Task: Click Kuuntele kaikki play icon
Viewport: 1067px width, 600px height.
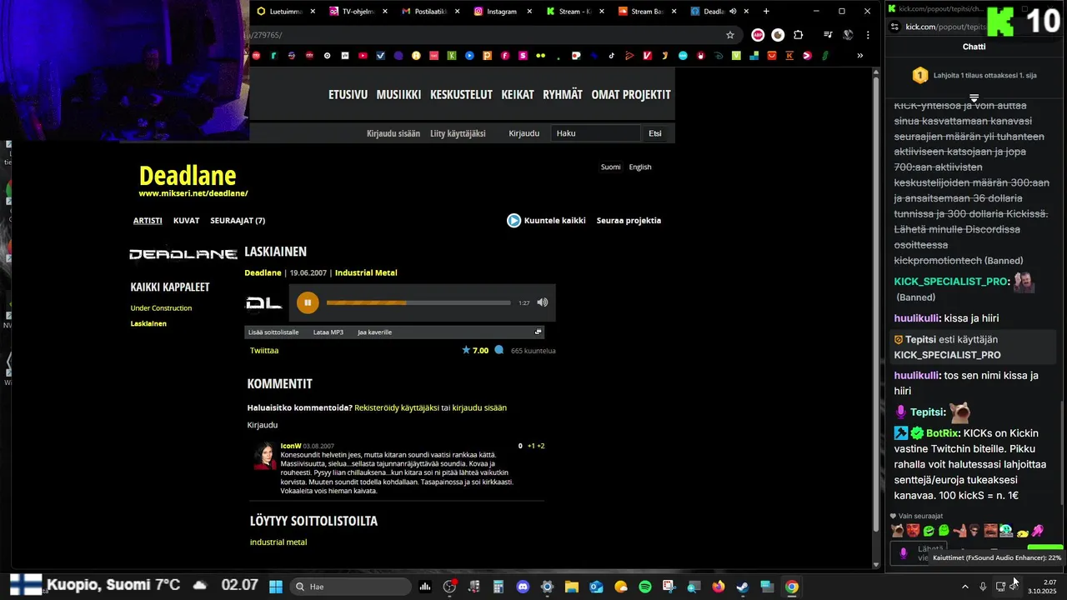Action: [513, 221]
